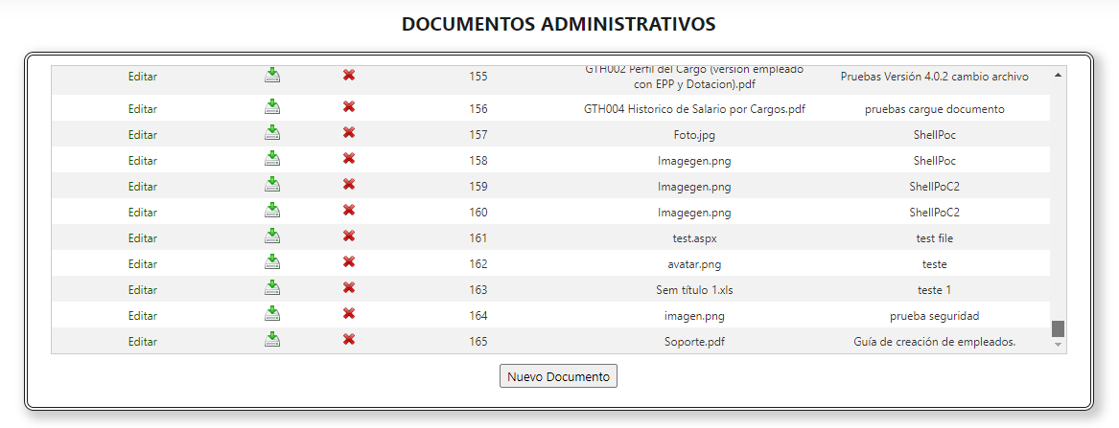Delete avatar.png document

pos(349,261)
